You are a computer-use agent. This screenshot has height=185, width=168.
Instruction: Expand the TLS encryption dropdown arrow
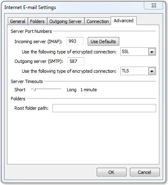(x=152, y=71)
